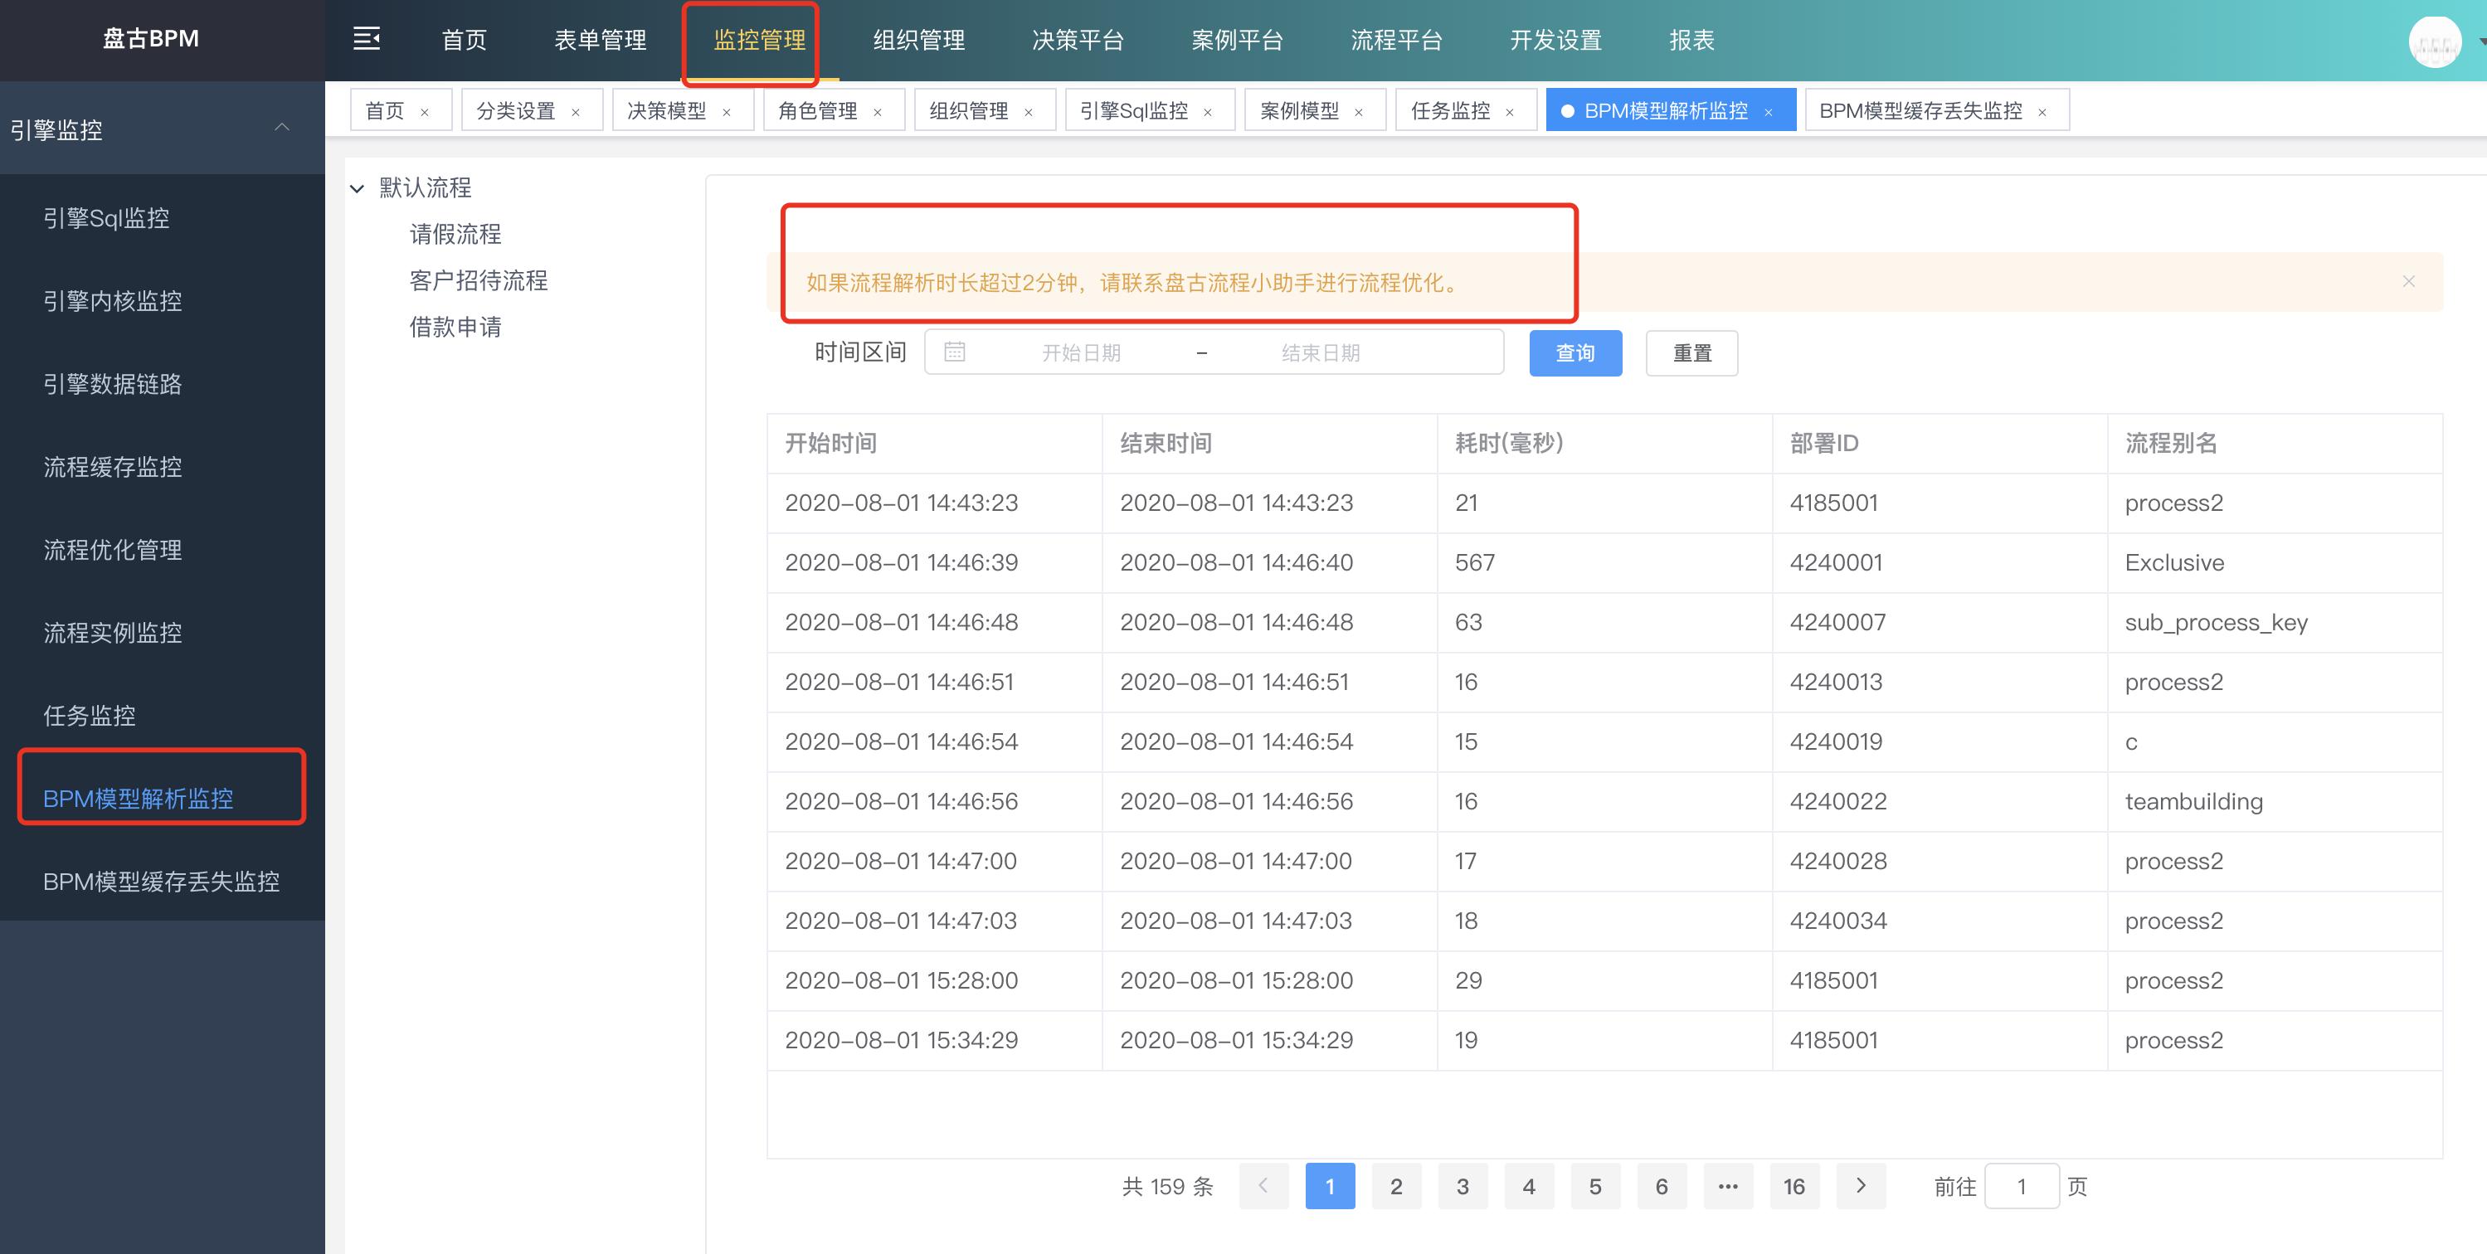Image resolution: width=2487 pixels, height=1254 pixels.
Task: Click the 部署ID column header
Action: pos(1939,443)
